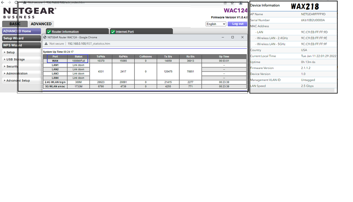The height and width of the screenshot is (202, 353).
Task: Launch the Setup Wizard
Action: (22, 38)
